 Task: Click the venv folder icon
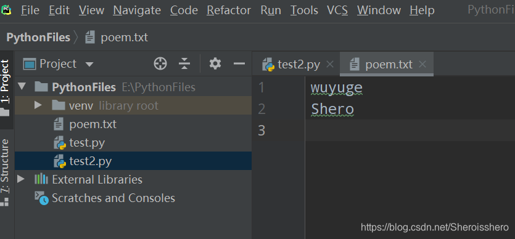coord(59,105)
